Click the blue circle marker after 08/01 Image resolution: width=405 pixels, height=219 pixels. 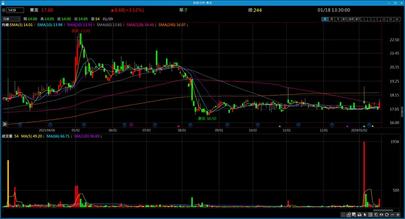pyautogui.click(x=190, y=125)
